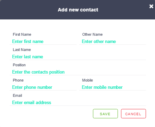Click the Add new contact title
The height and width of the screenshot is (127, 155).
click(x=78, y=10)
